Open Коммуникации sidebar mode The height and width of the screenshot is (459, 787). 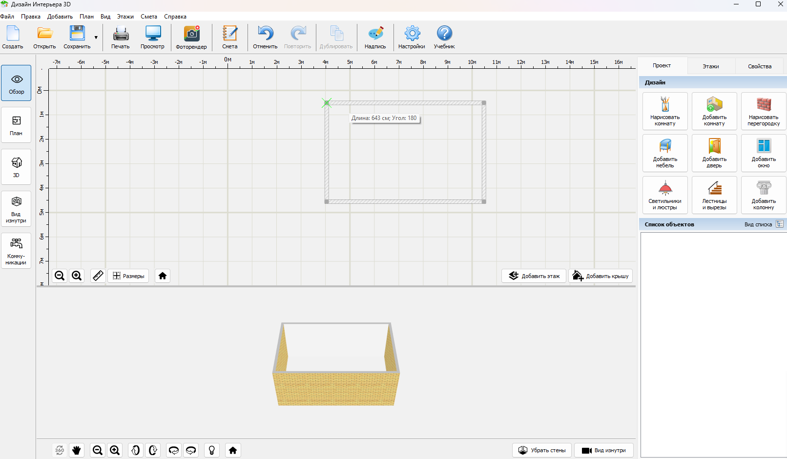pos(16,251)
